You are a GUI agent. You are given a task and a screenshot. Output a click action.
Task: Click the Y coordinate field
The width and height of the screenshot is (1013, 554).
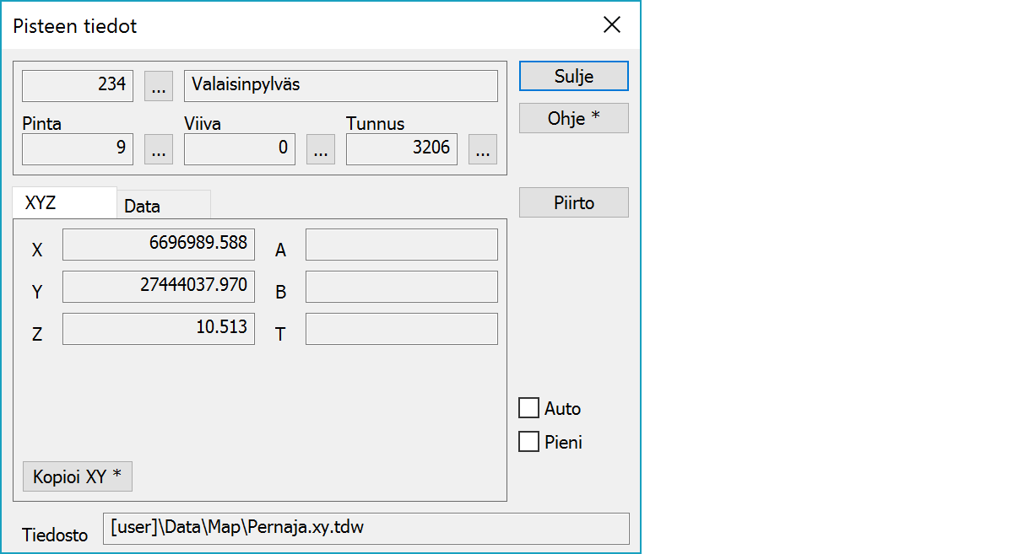click(159, 287)
